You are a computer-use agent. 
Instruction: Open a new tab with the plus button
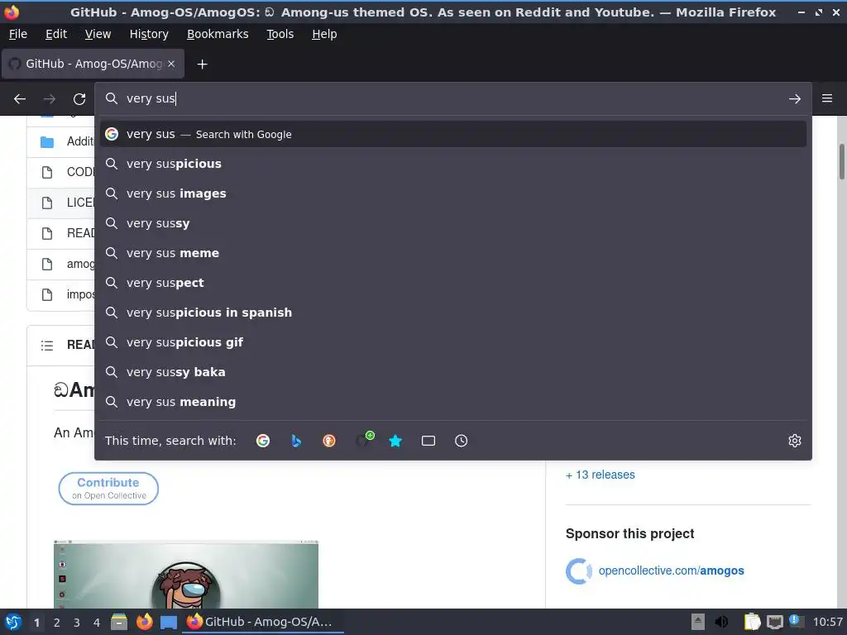[x=202, y=64]
